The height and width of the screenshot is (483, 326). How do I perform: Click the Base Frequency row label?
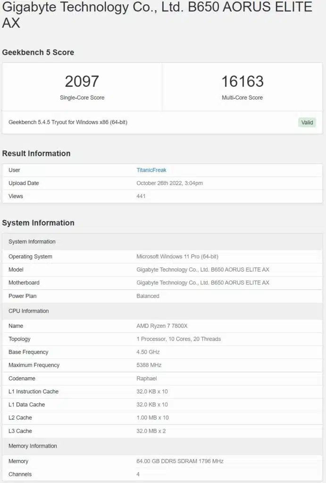click(x=28, y=352)
